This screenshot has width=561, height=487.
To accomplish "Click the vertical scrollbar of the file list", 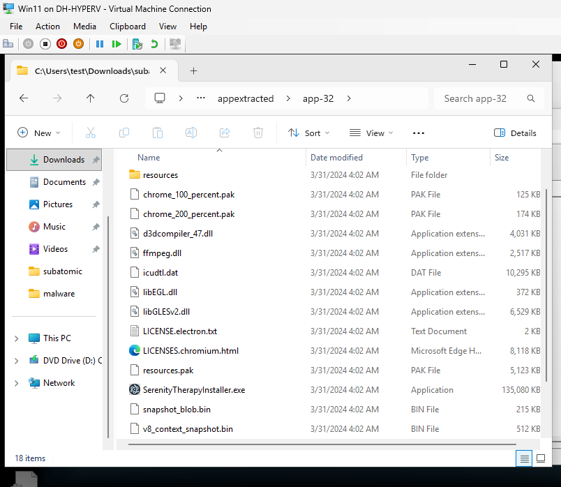I will pos(546,285).
